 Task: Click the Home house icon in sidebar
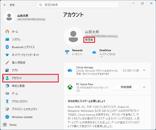point(7,31)
